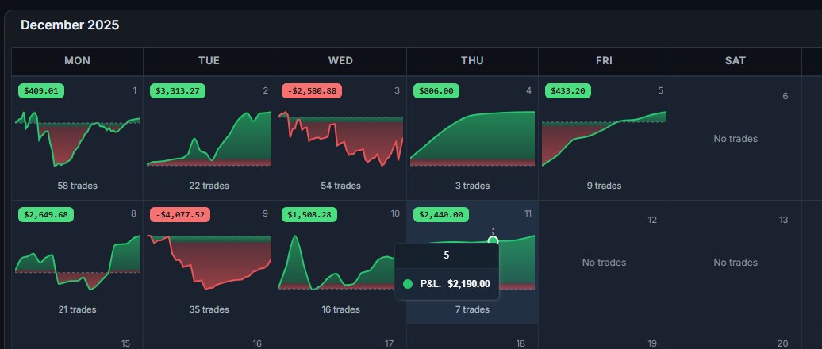Click day number 20 in the calendar
Image resolution: width=822 pixels, height=349 pixels.
click(x=782, y=343)
